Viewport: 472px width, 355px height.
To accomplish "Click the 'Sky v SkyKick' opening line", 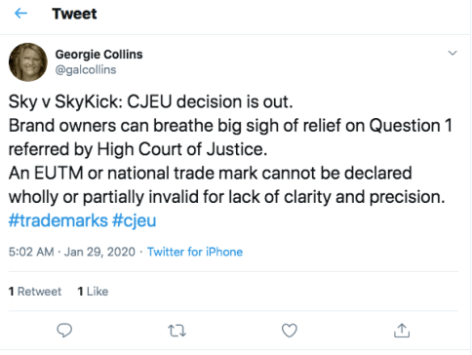I will pos(150,101).
